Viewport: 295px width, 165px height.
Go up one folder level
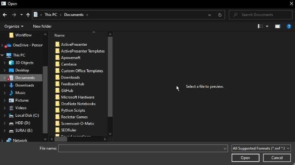pos(28,15)
